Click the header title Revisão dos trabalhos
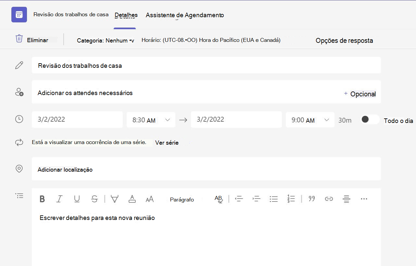416x266 pixels. coord(71,15)
